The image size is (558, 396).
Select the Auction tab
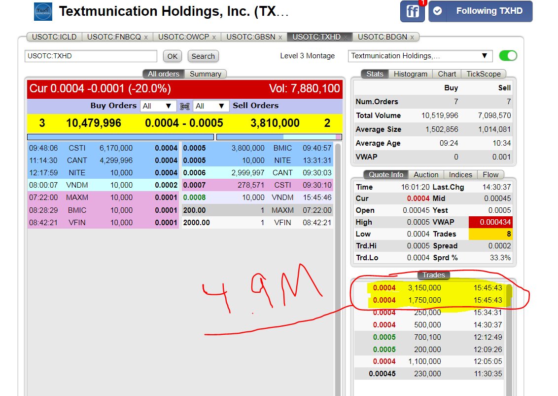426,175
